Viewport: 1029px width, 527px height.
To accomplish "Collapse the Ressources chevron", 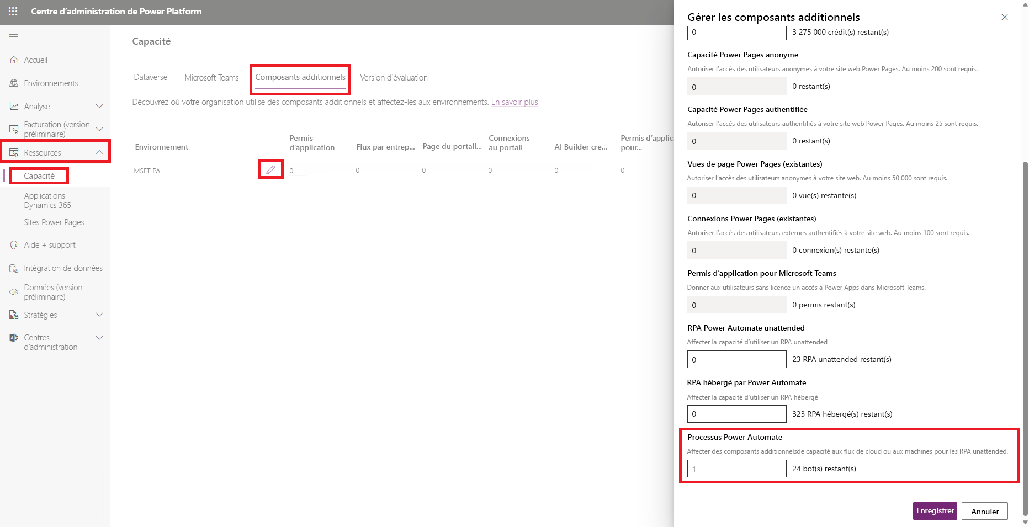I will (x=99, y=152).
